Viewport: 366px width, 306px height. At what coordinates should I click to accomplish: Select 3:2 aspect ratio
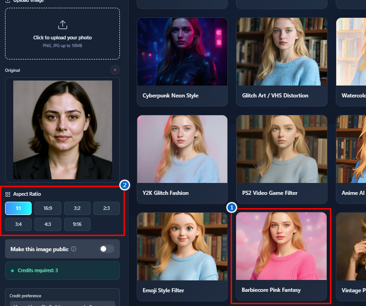pos(77,208)
